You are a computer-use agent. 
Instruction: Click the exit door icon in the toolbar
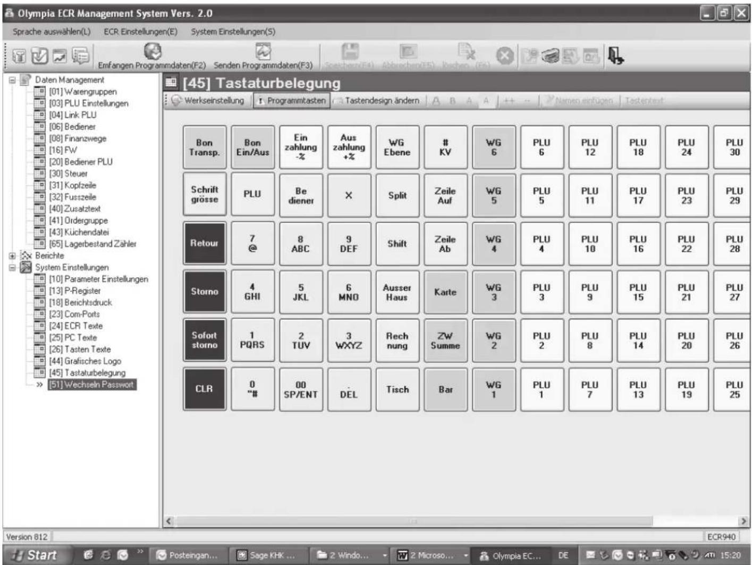point(615,55)
